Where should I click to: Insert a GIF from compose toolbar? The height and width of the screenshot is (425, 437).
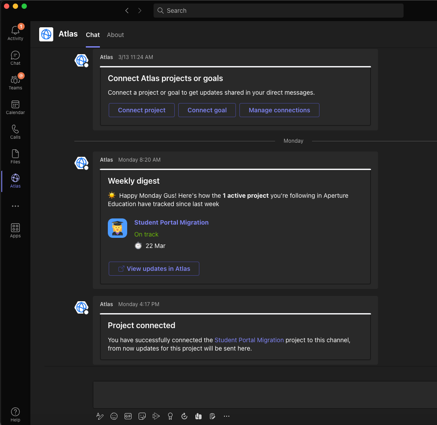click(128, 416)
